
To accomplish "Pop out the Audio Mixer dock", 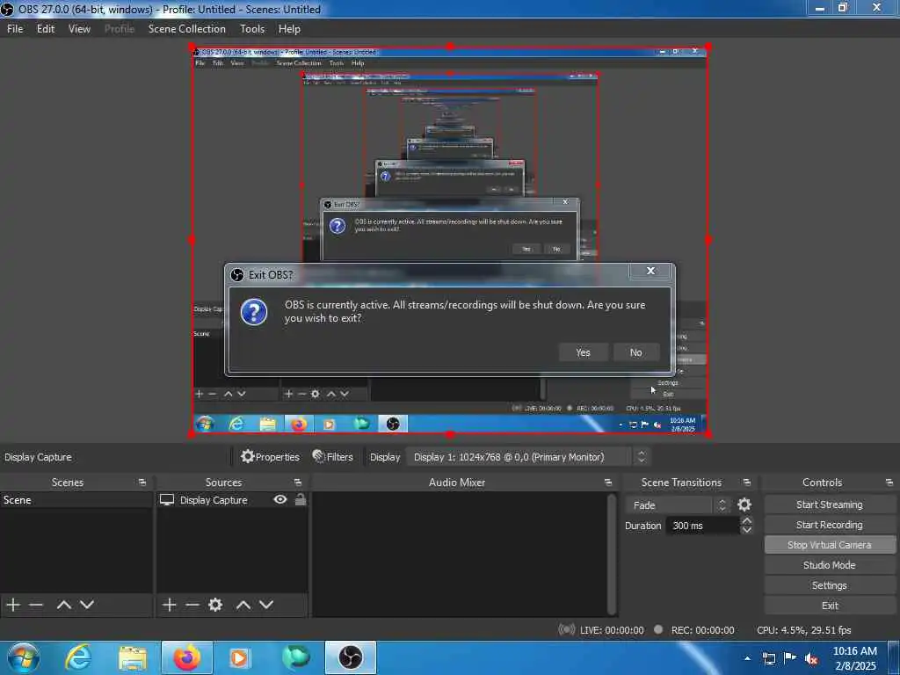I will (608, 483).
